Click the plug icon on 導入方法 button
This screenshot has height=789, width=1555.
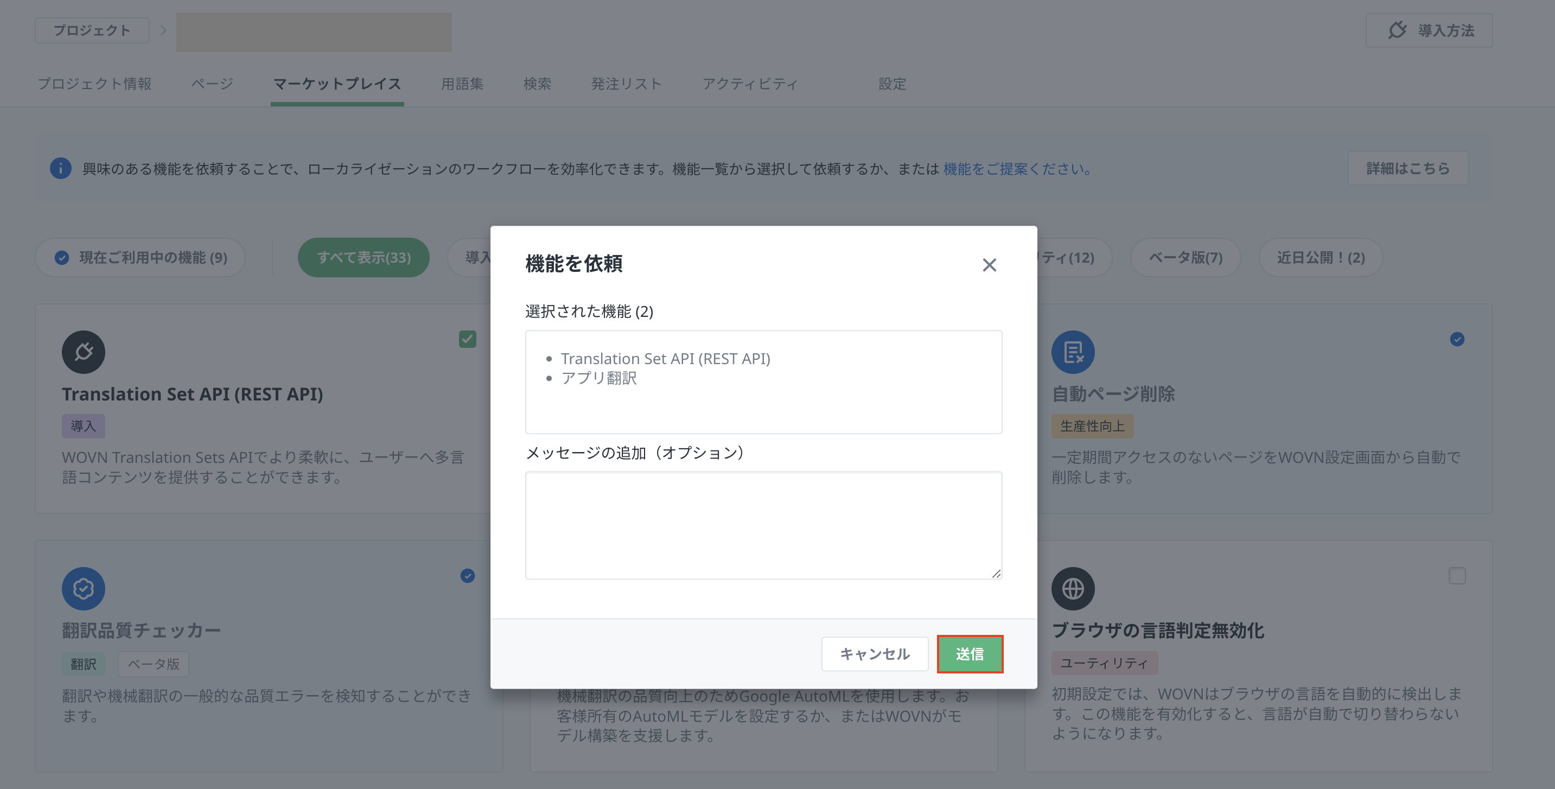click(1397, 30)
